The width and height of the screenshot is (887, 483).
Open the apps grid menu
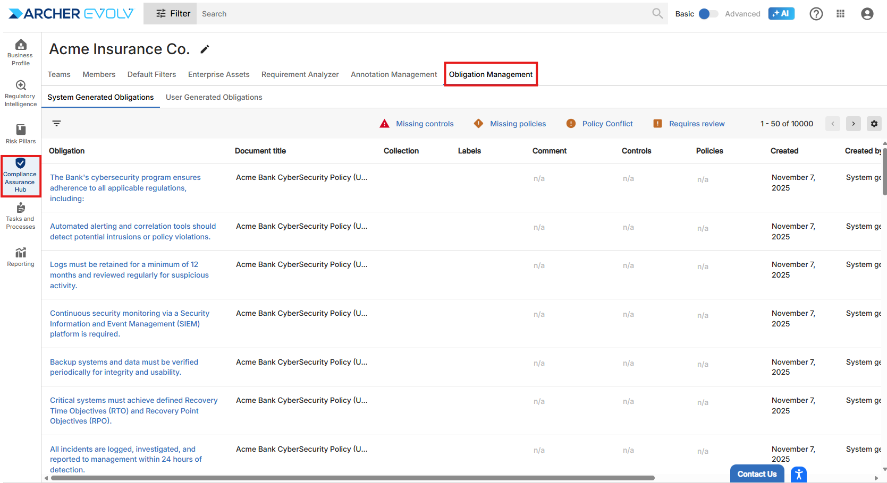tap(840, 14)
